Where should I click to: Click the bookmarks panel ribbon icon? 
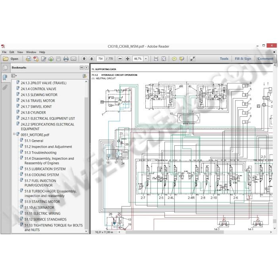(x=5, y=77)
